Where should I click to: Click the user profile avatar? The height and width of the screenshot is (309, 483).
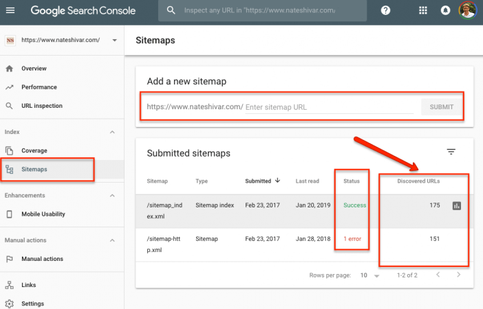click(x=467, y=10)
